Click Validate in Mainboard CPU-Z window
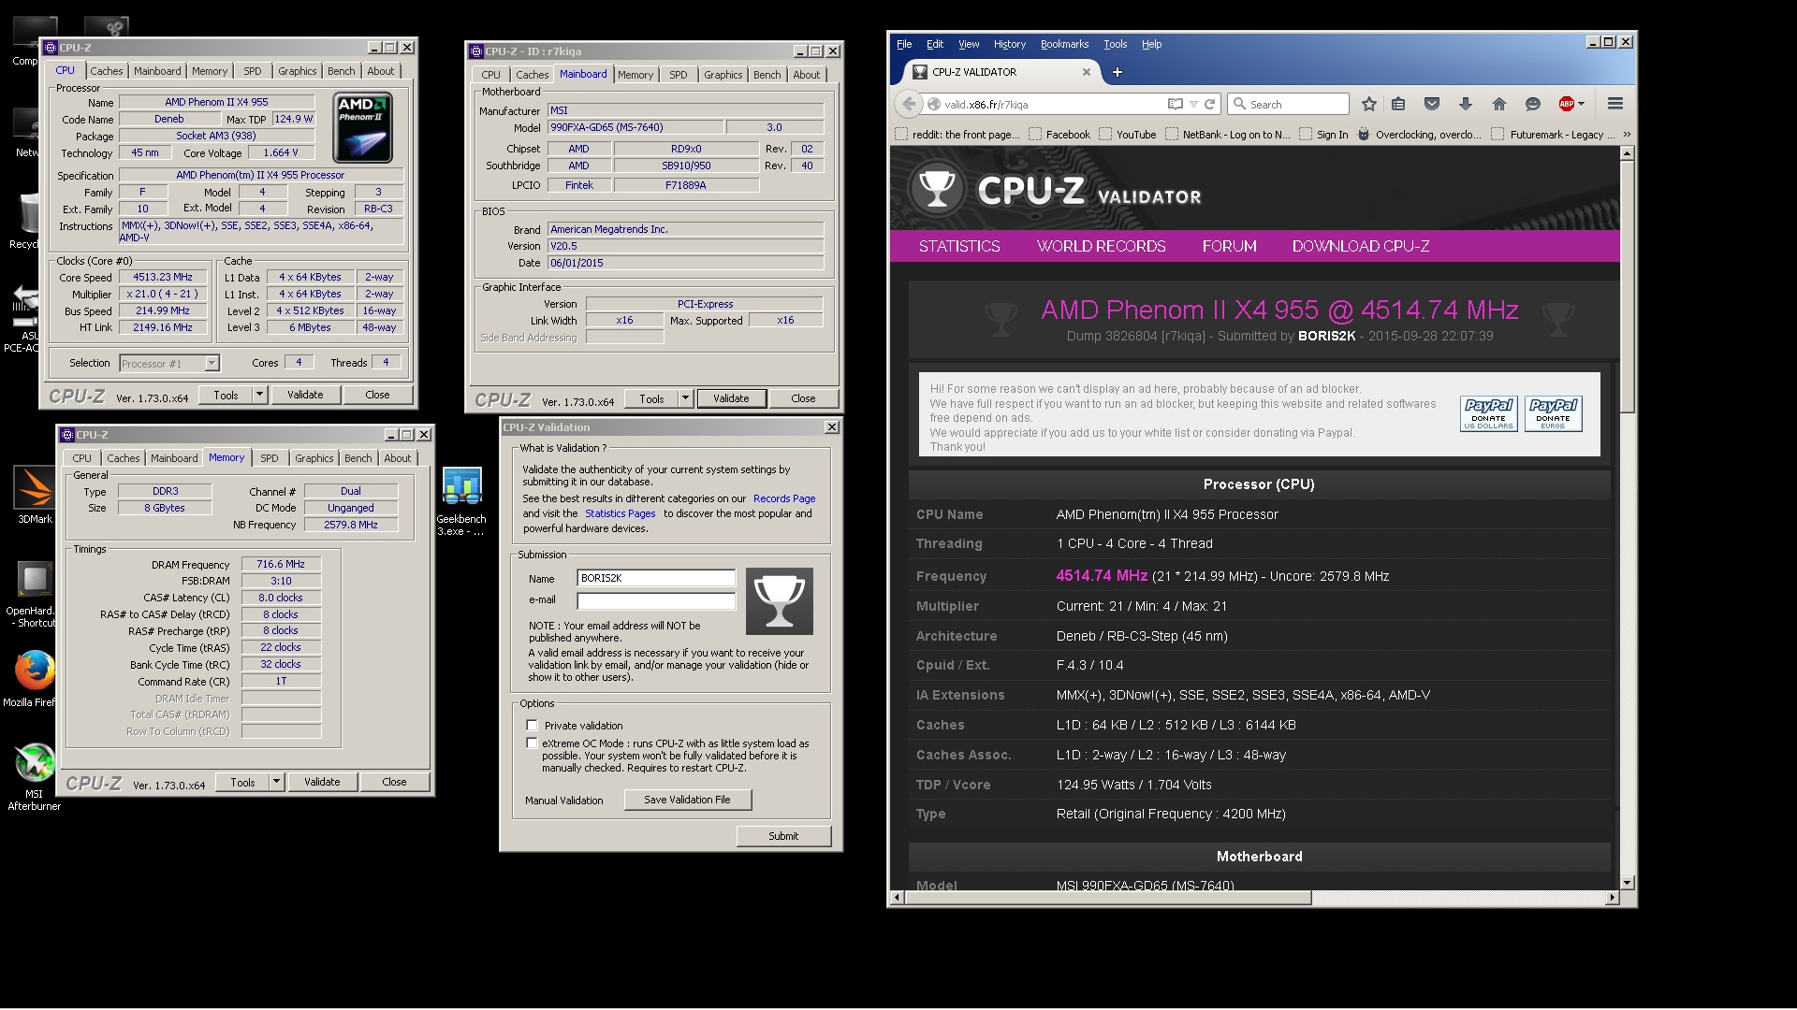The width and height of the screenshot is (1797, 1010). pos(731,398)
